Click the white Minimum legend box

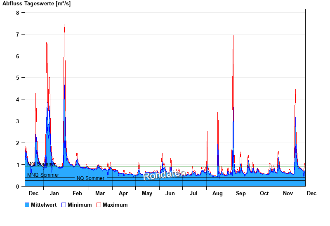[64, 205]
